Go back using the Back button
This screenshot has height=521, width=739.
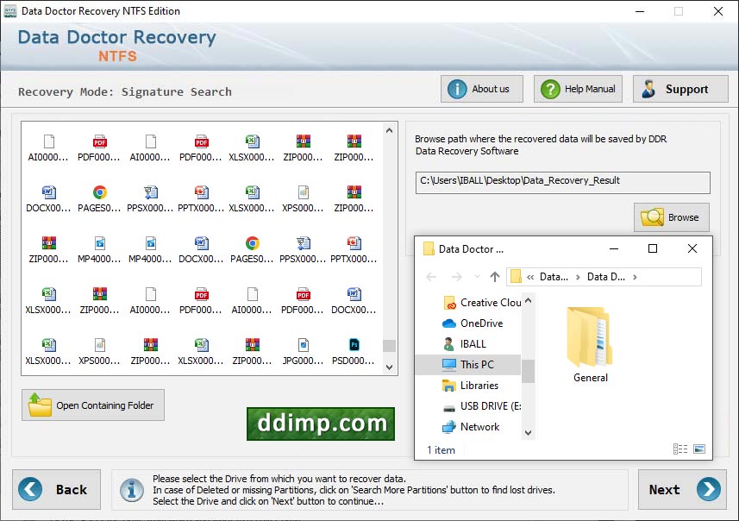coord(56,489)
